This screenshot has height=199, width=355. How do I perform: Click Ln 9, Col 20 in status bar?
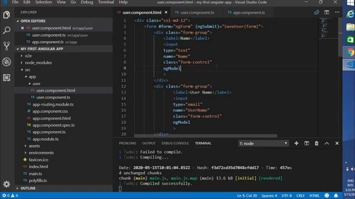click(x=247, y=196)
